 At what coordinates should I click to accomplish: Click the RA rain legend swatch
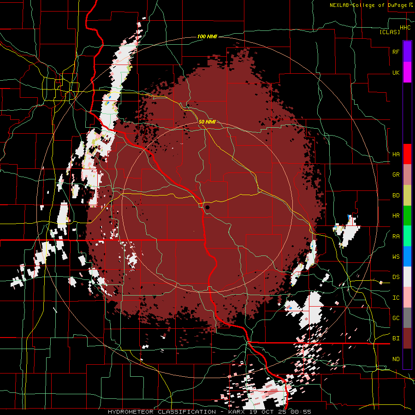[x=407, y=236]
